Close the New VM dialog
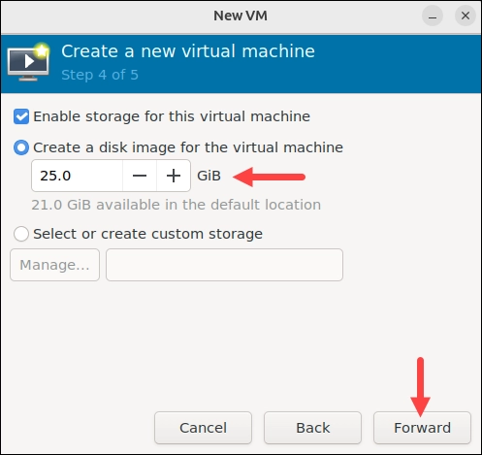The width and height of the screenshot is (482, 455). pos(466,16)
